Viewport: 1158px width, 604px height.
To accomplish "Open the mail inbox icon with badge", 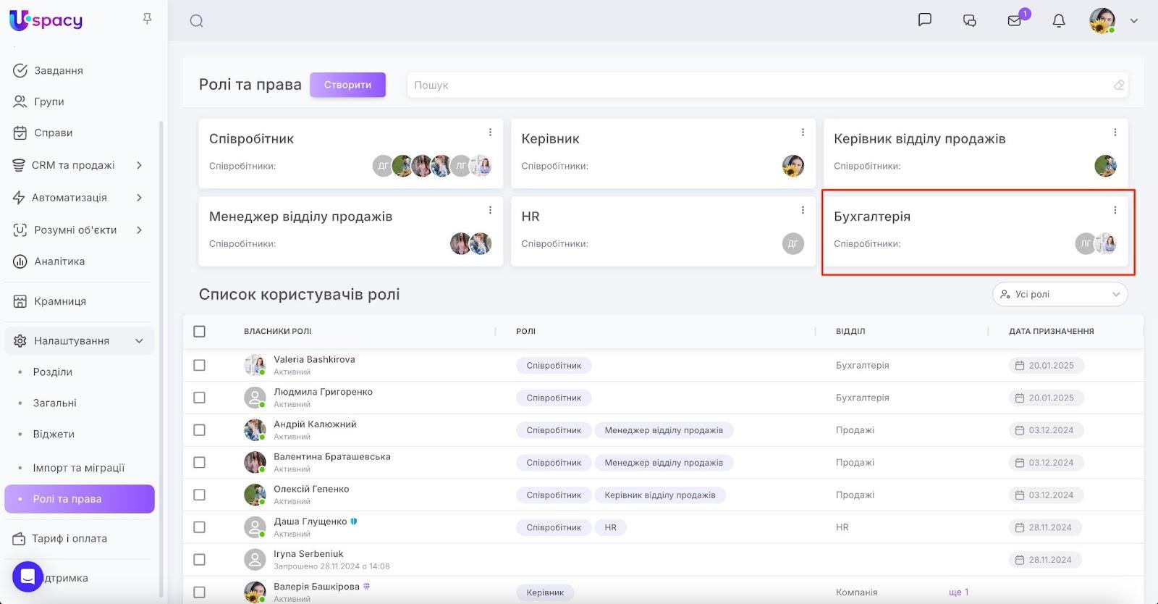I will pos(1015,21).
